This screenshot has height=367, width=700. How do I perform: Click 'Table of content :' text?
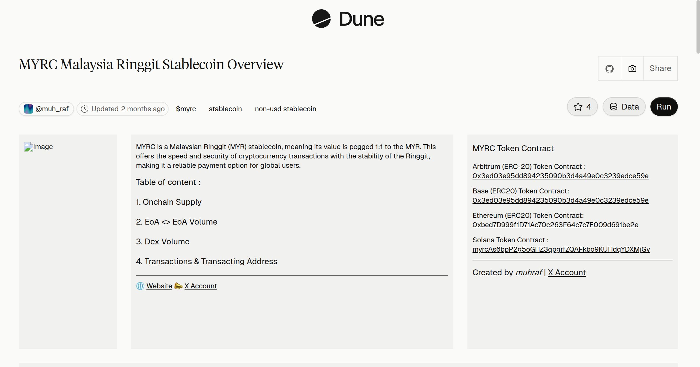click(x=168, y=182)
